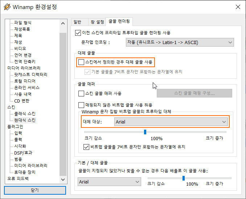Image resolution: width=246 pixels, height=199 pixels.
Task: Click the tree scrollbar up arrow
Action: pyautogui.click(x=63, y=23)
